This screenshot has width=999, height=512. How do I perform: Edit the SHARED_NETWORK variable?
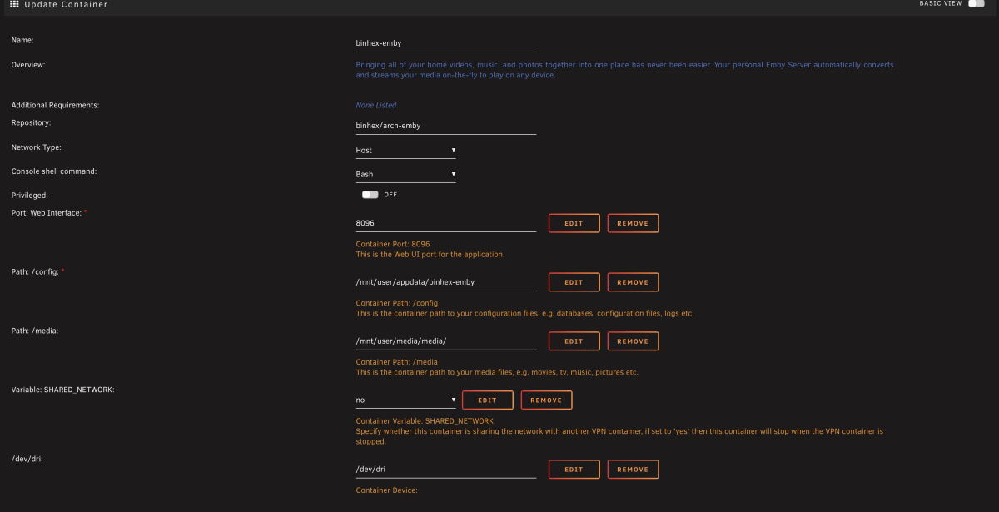click(x=487, y=400)
